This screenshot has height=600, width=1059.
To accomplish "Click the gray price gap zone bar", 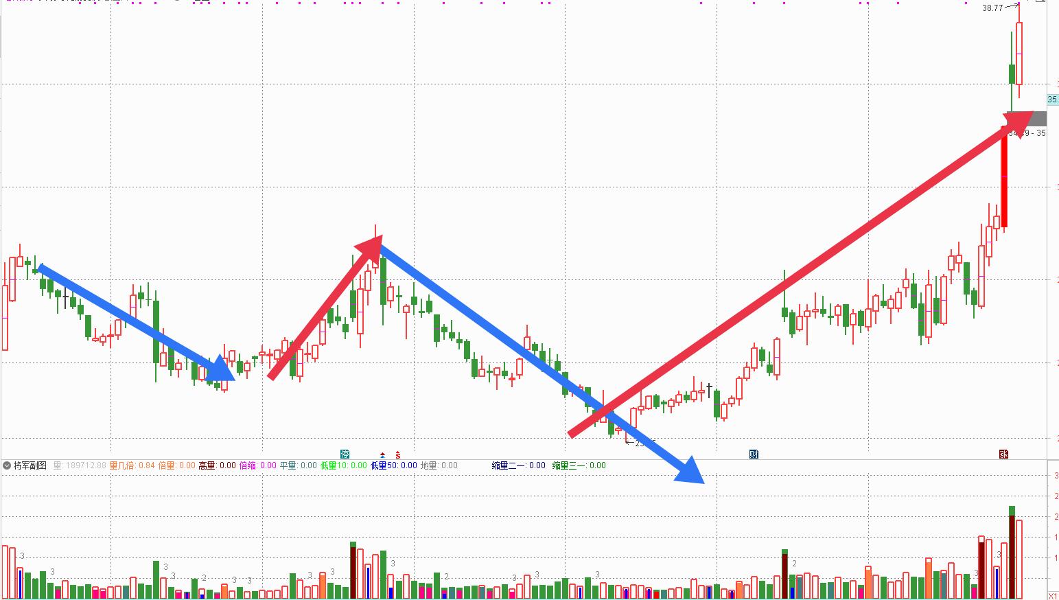I will click(x=1027, y=119).
